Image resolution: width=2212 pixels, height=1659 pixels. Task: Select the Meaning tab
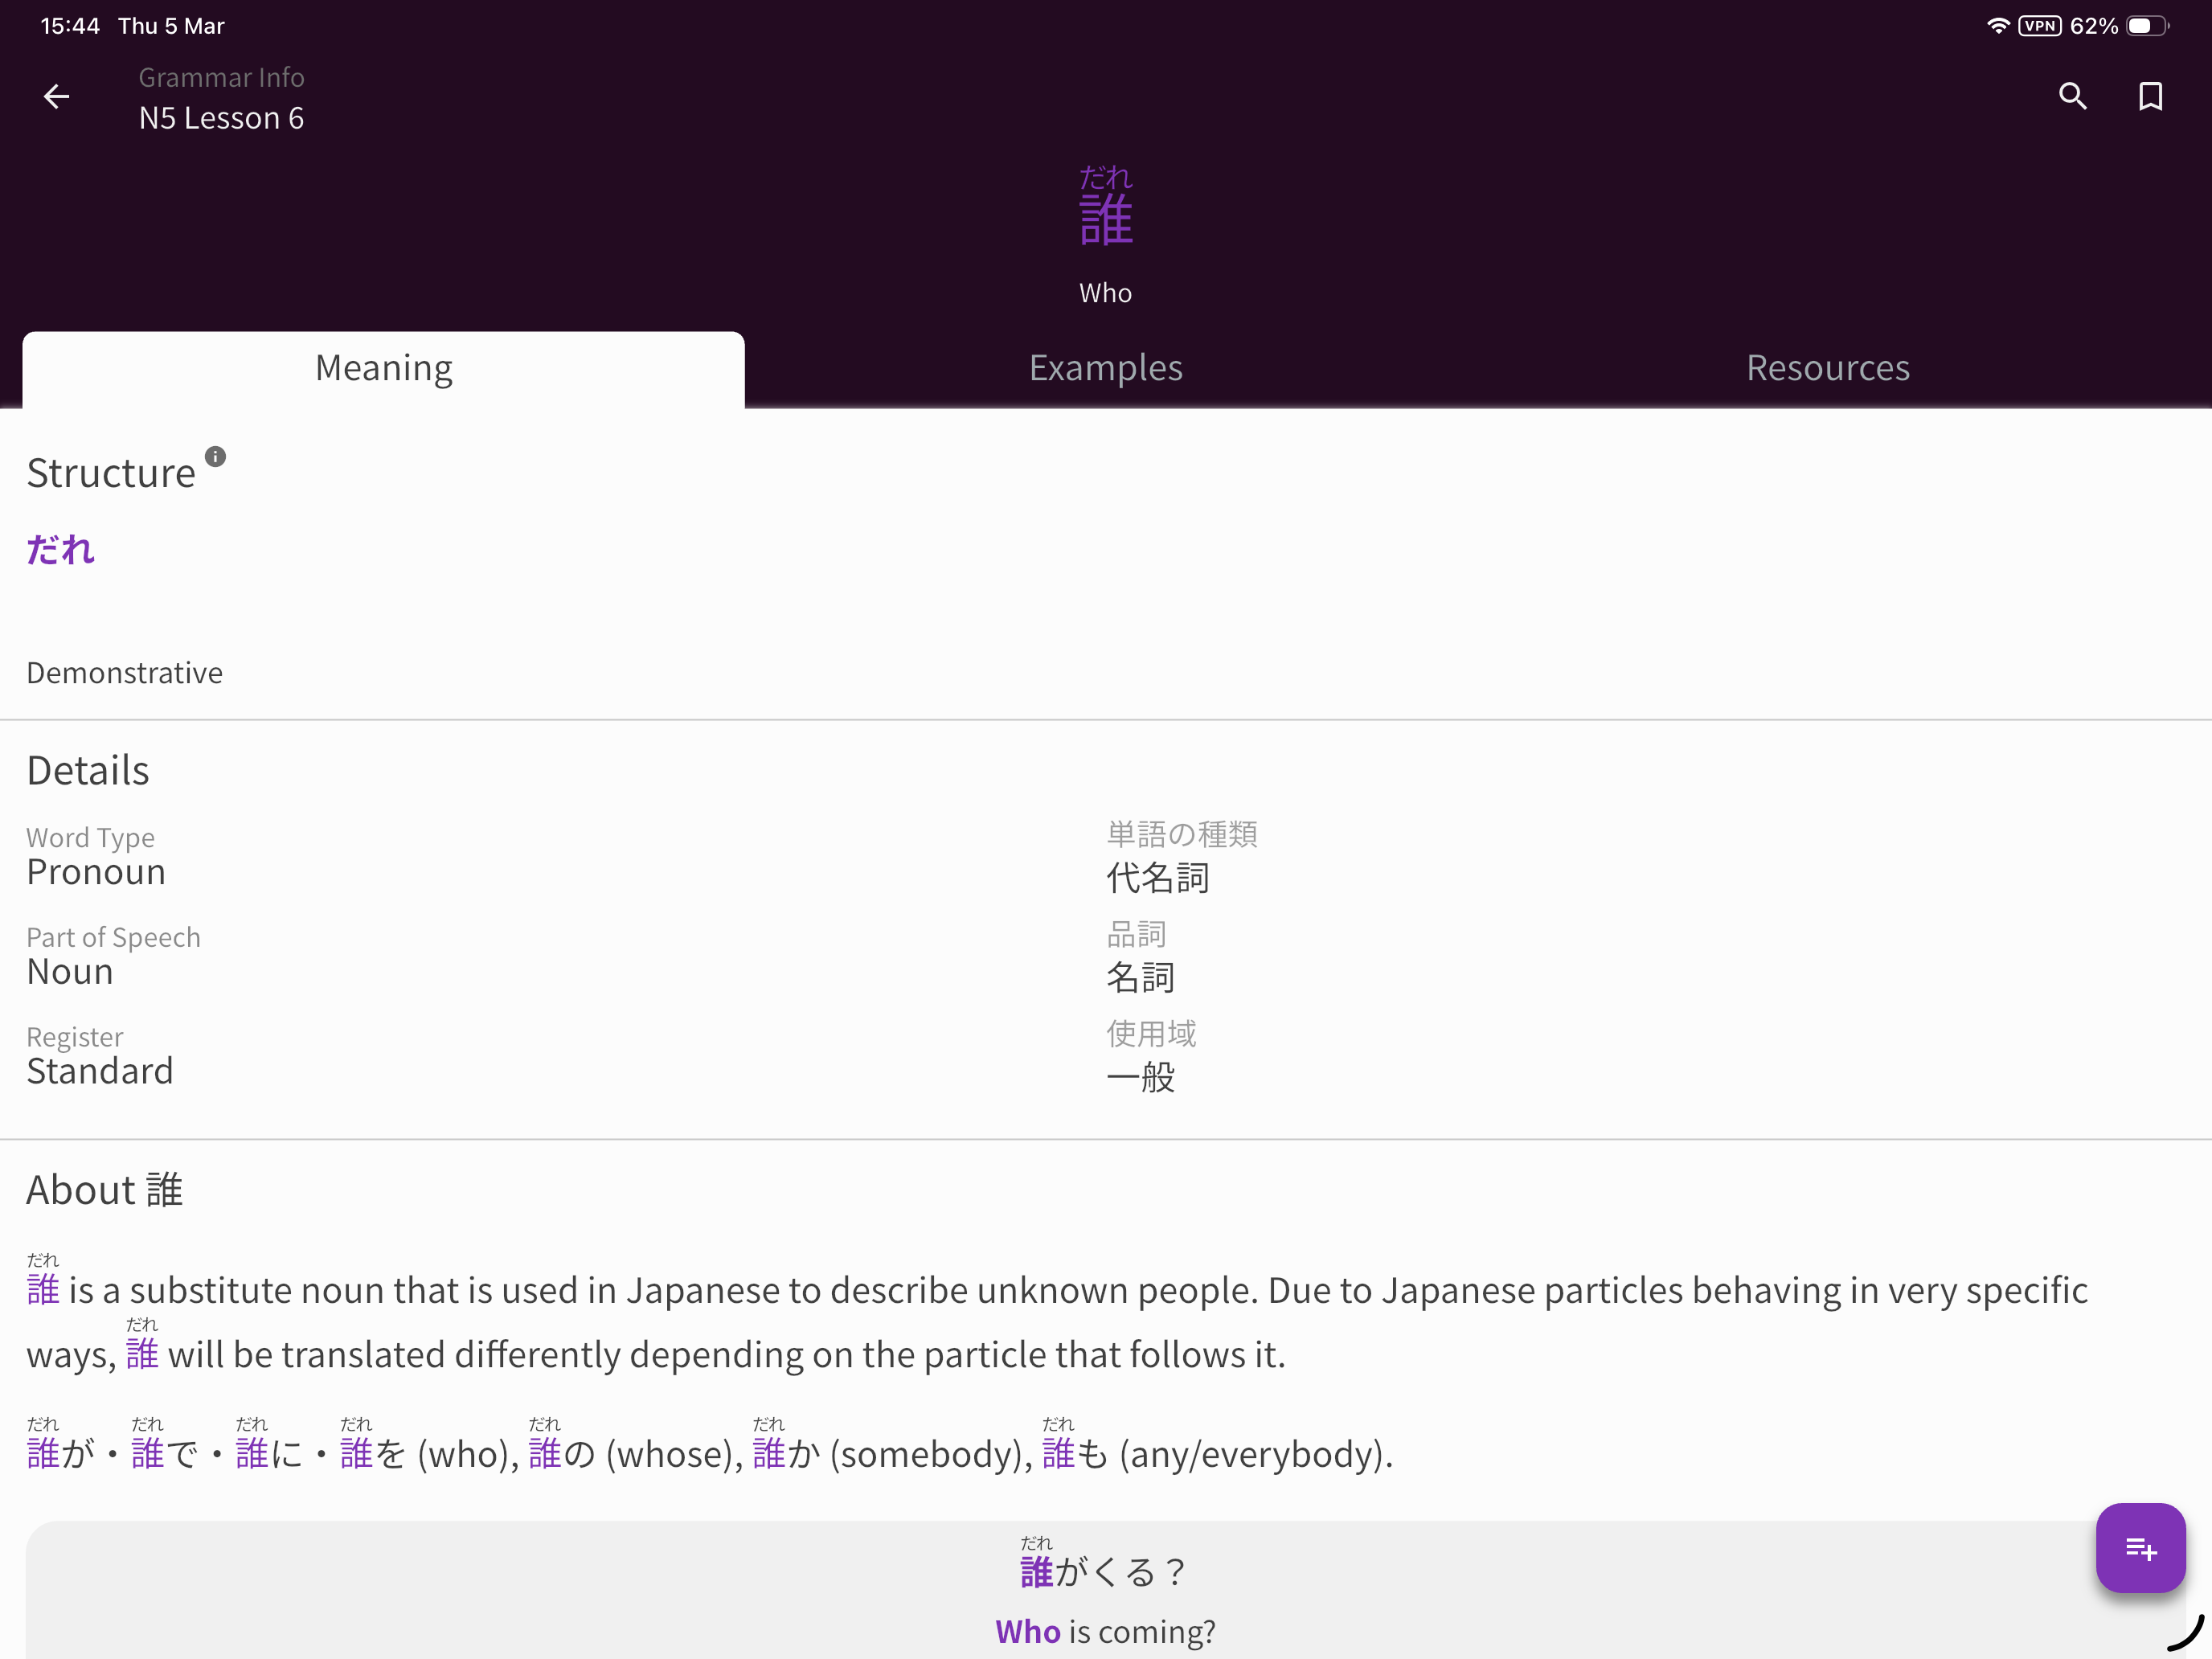pyautogui.click(x=384, y=368)
